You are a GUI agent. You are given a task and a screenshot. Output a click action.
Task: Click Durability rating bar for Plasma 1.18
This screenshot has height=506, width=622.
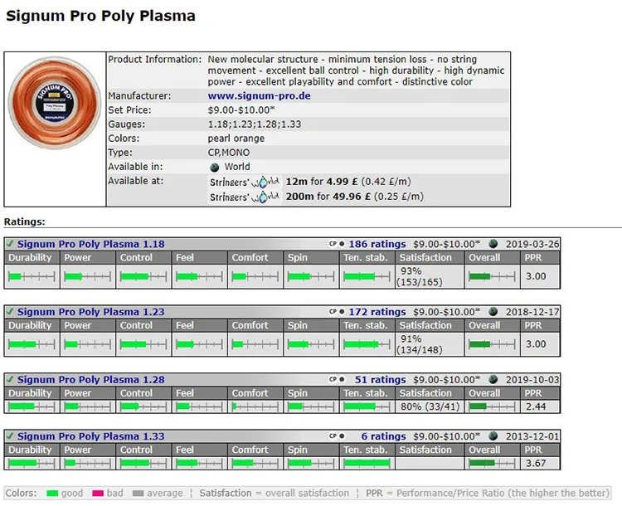click(x=32, y=276)
